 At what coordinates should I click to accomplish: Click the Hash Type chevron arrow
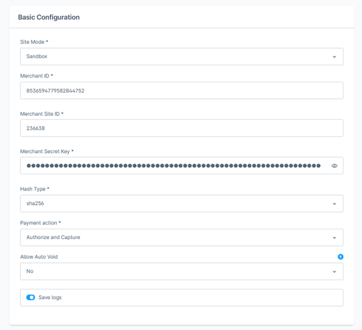(x=334, y=204)
